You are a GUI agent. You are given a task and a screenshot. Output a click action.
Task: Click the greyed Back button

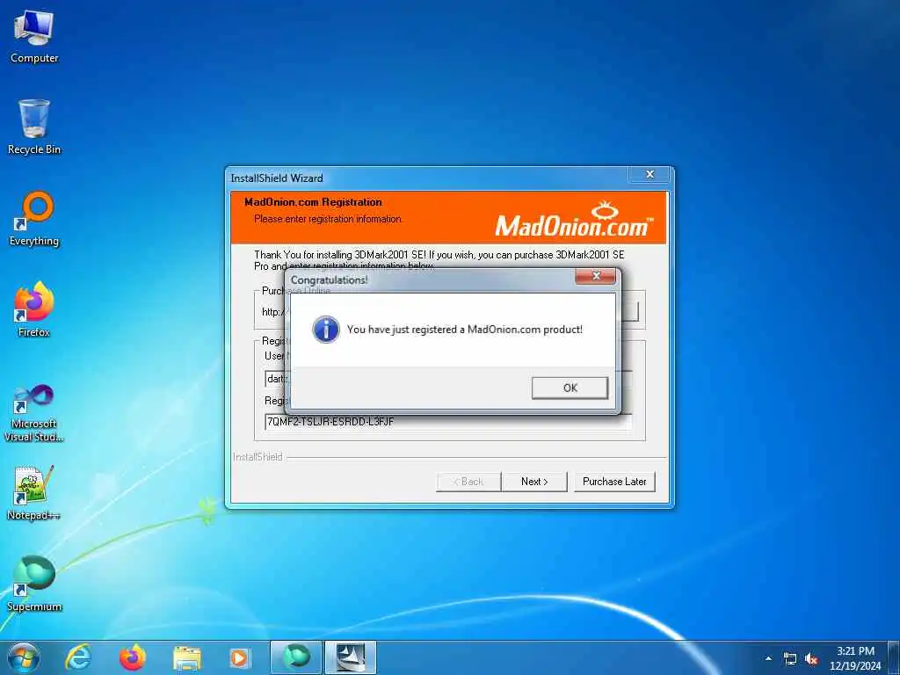pyautogui.click(x=468, y=482)
